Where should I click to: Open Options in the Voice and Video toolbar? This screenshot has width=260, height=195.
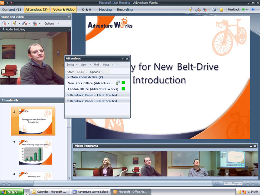coord(49,23)
